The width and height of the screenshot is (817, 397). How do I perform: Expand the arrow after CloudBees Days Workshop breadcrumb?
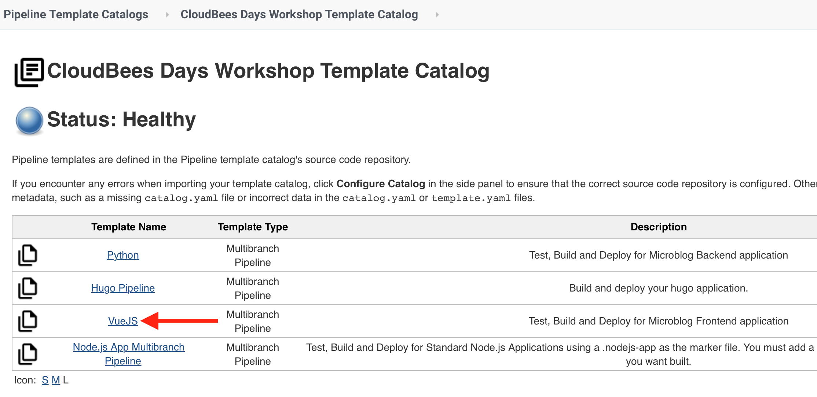point(437,15)
